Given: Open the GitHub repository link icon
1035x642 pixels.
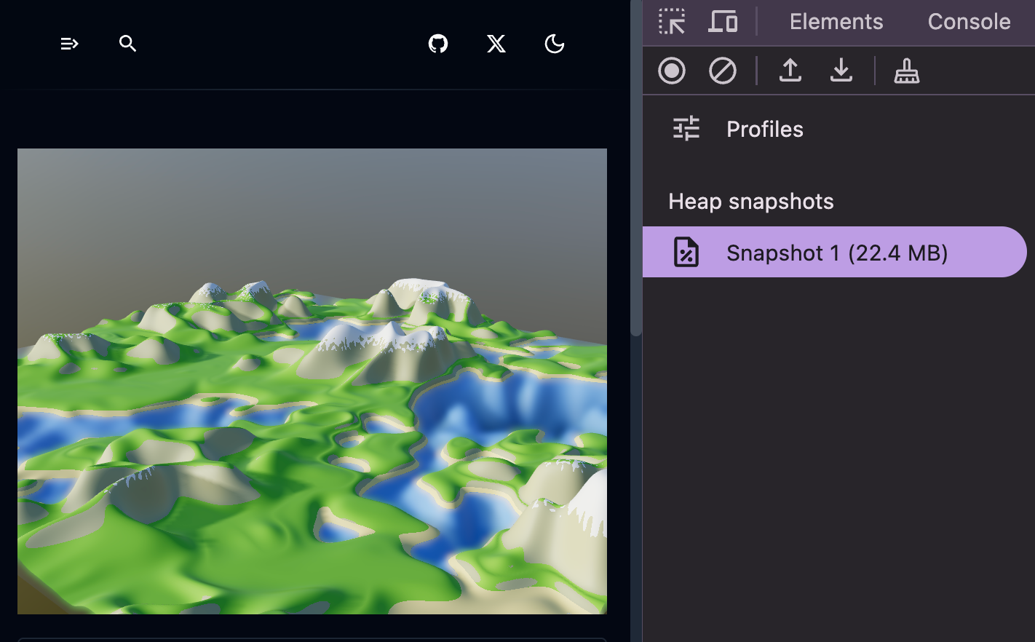Looking at the screenshot, I should 438,44.
